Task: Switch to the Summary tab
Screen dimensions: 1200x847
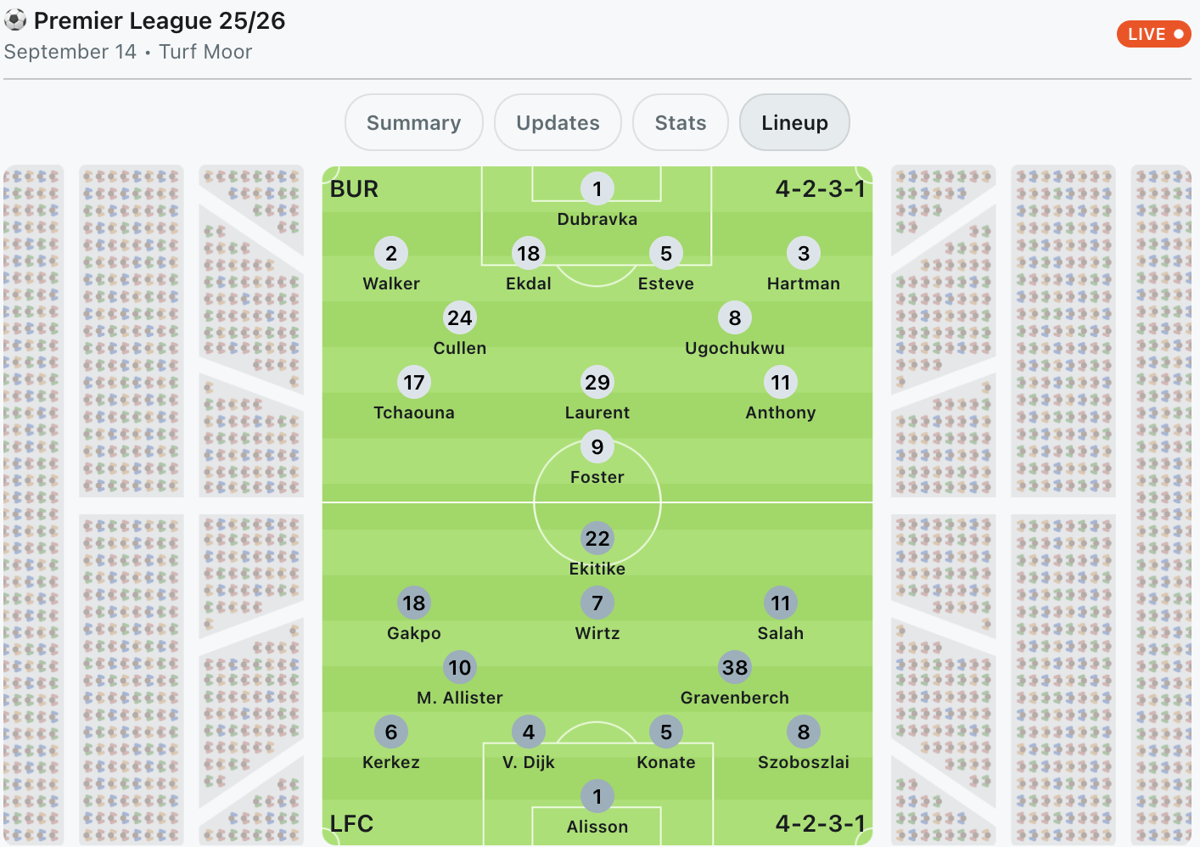Action: (x=414, y=122)
